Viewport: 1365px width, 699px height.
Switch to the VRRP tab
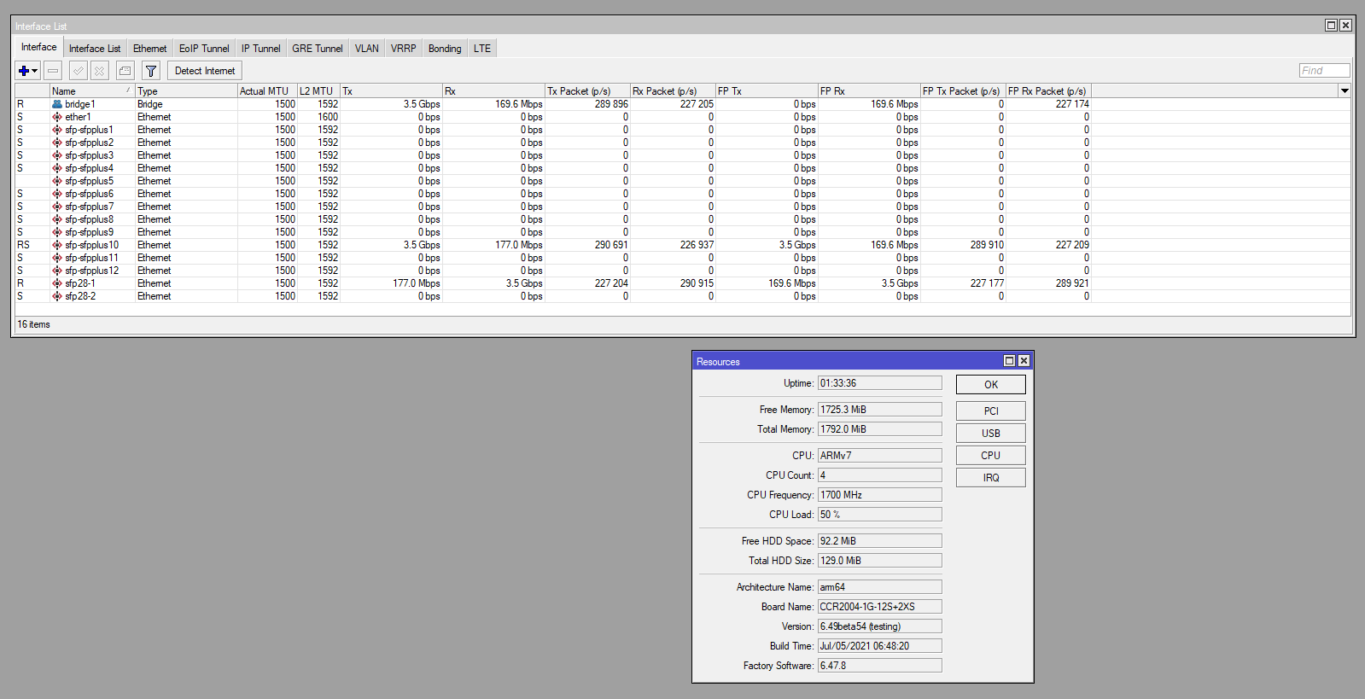[x=404, y=49]
